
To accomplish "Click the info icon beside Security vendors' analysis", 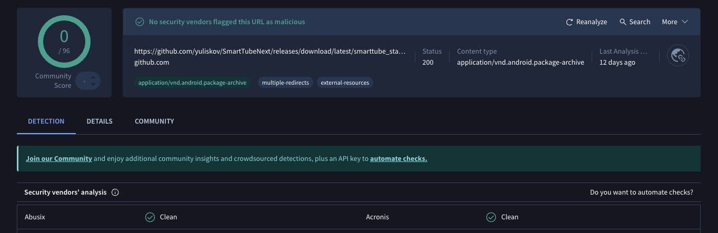I will click(x=115, y=193).
